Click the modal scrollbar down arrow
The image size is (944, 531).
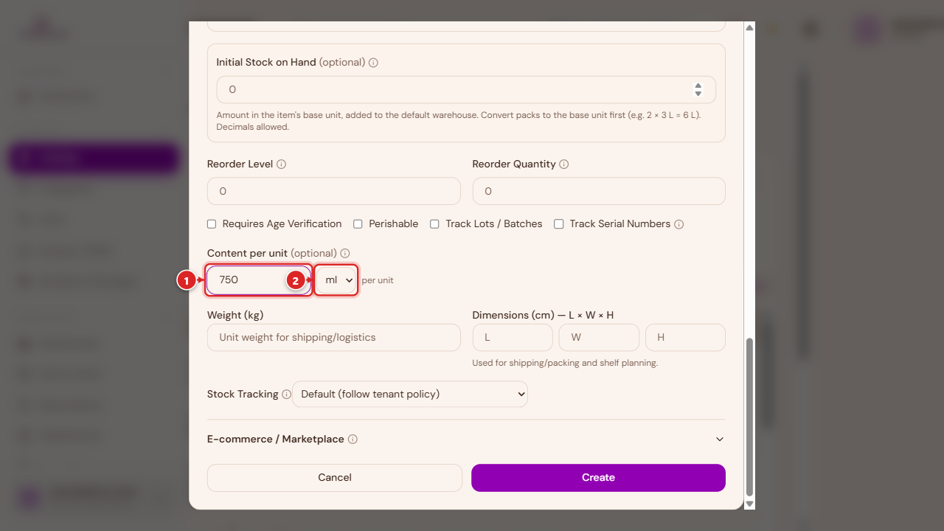[750, 504]
